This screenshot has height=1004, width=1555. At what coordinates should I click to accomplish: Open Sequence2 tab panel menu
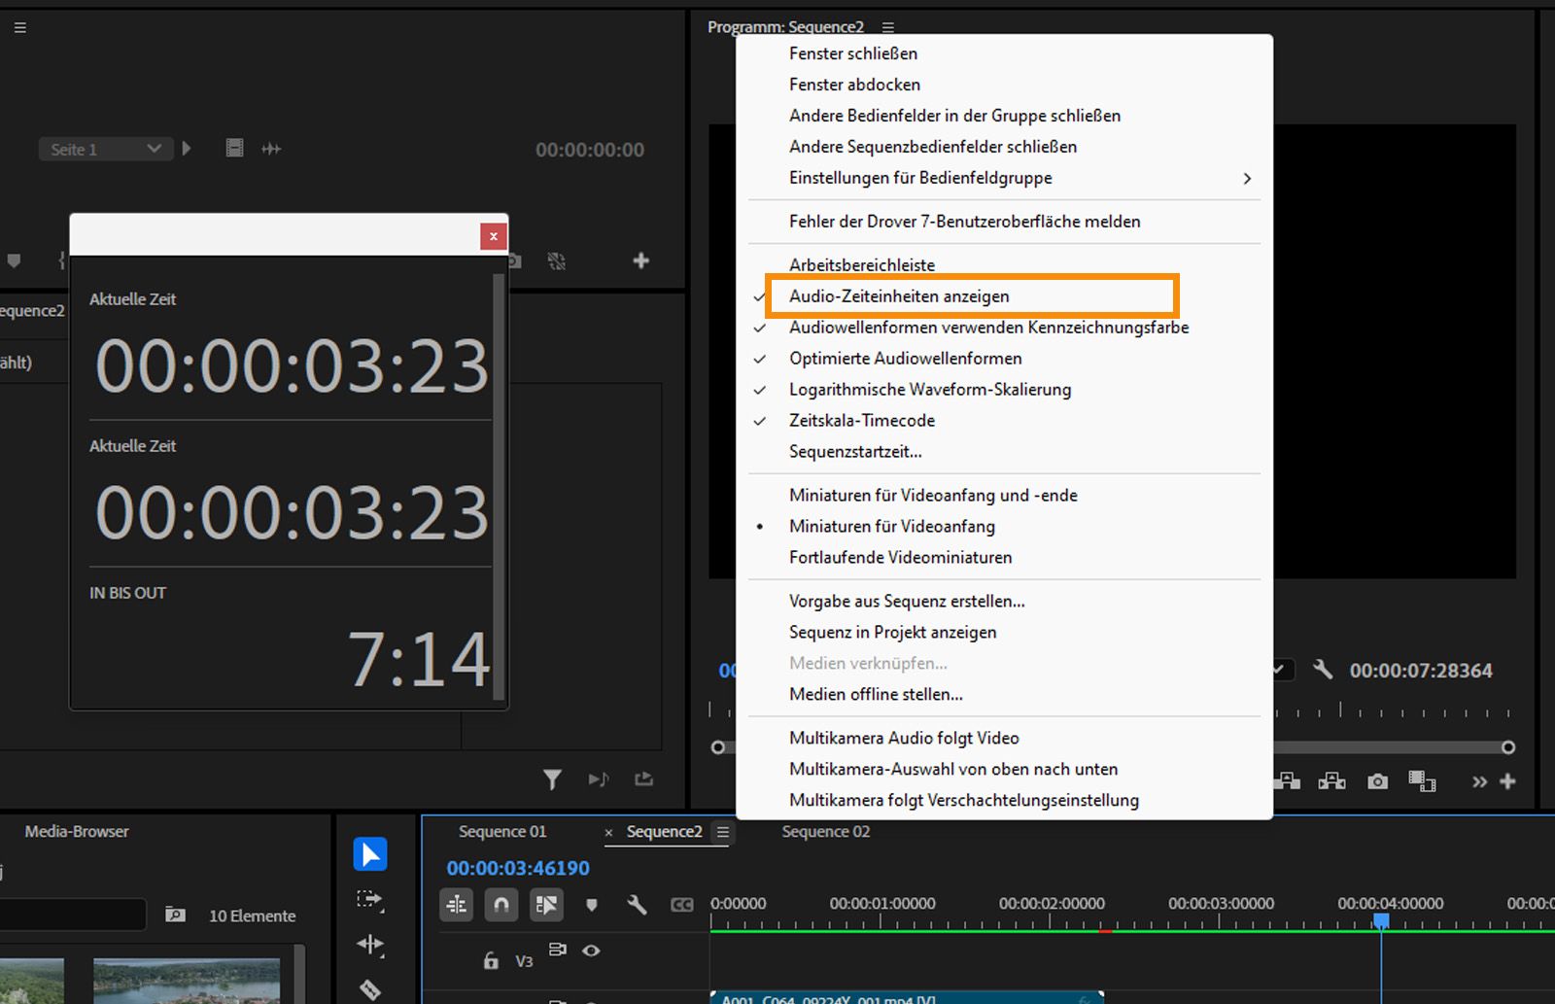(x=722, y=832)
